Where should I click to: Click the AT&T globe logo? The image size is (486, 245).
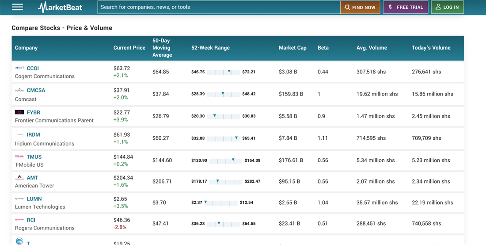pyautogui.click(x=19, y=241)
